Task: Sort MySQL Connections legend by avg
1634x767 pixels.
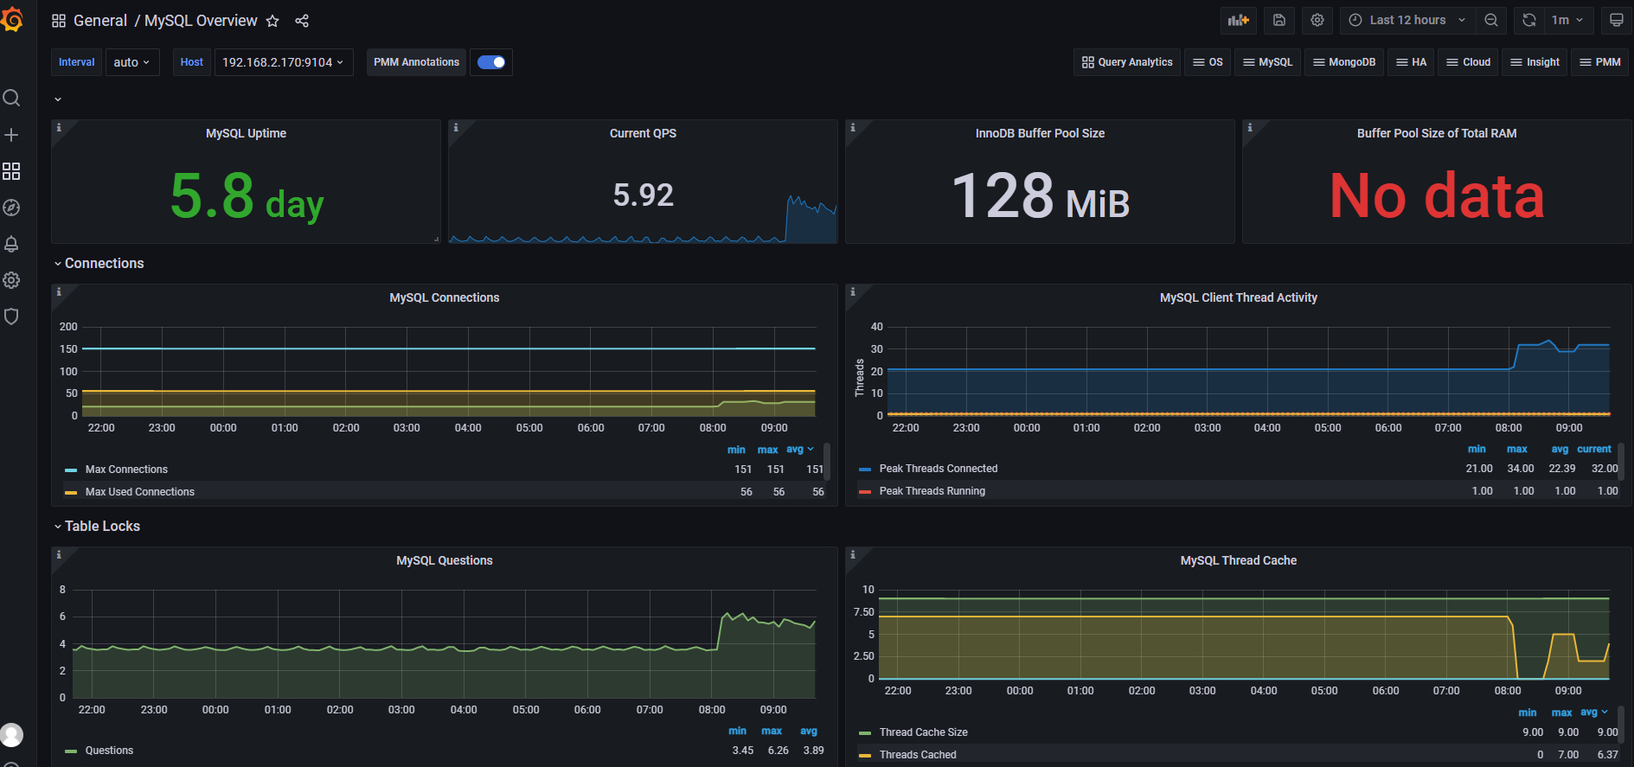Action: pyautogui.click(x=800, y=450)
